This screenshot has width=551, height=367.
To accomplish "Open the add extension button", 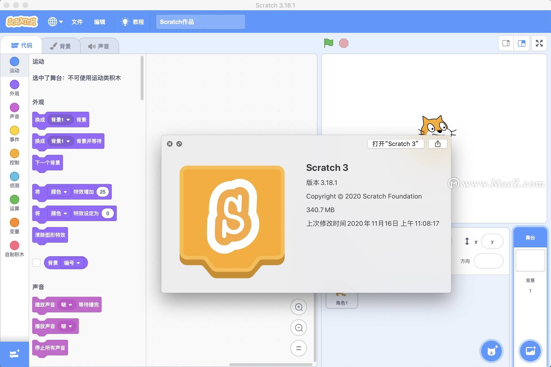I will coord(14,354).
